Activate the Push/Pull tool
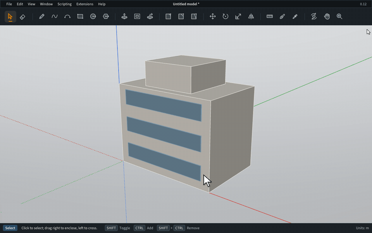This screenshot has height=233, width=372. [x=124, y=16]
